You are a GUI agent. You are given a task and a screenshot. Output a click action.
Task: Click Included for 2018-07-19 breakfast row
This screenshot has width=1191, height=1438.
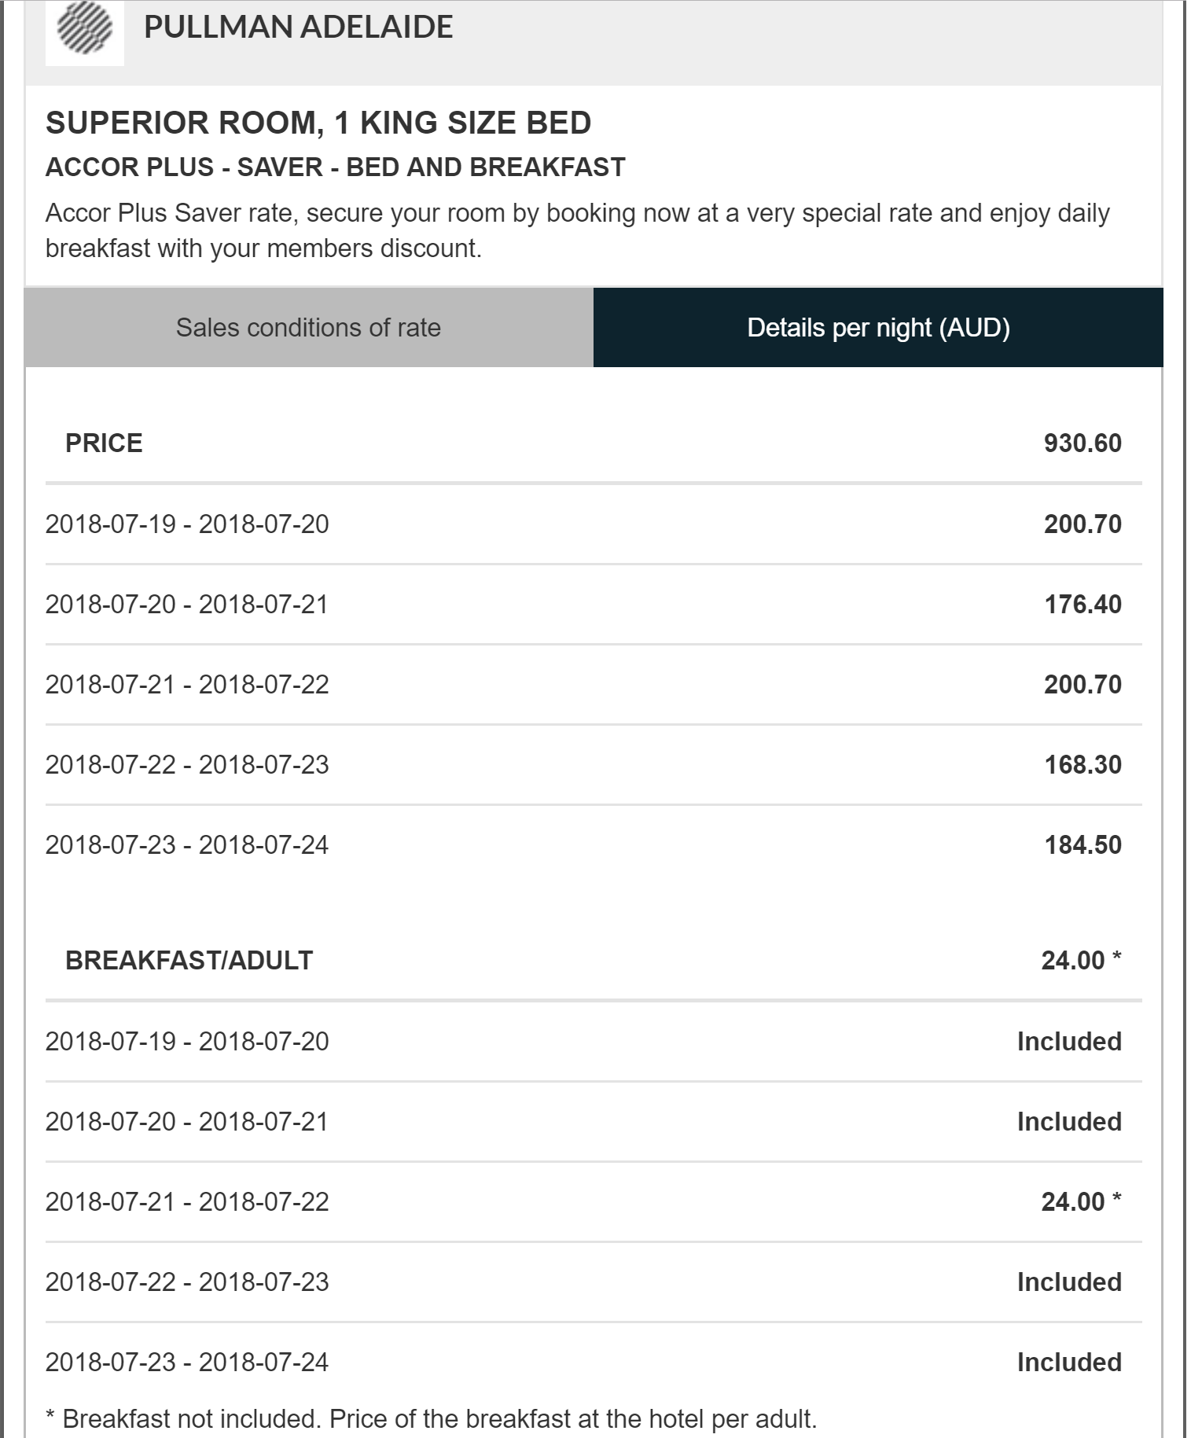[1068, 1041]
